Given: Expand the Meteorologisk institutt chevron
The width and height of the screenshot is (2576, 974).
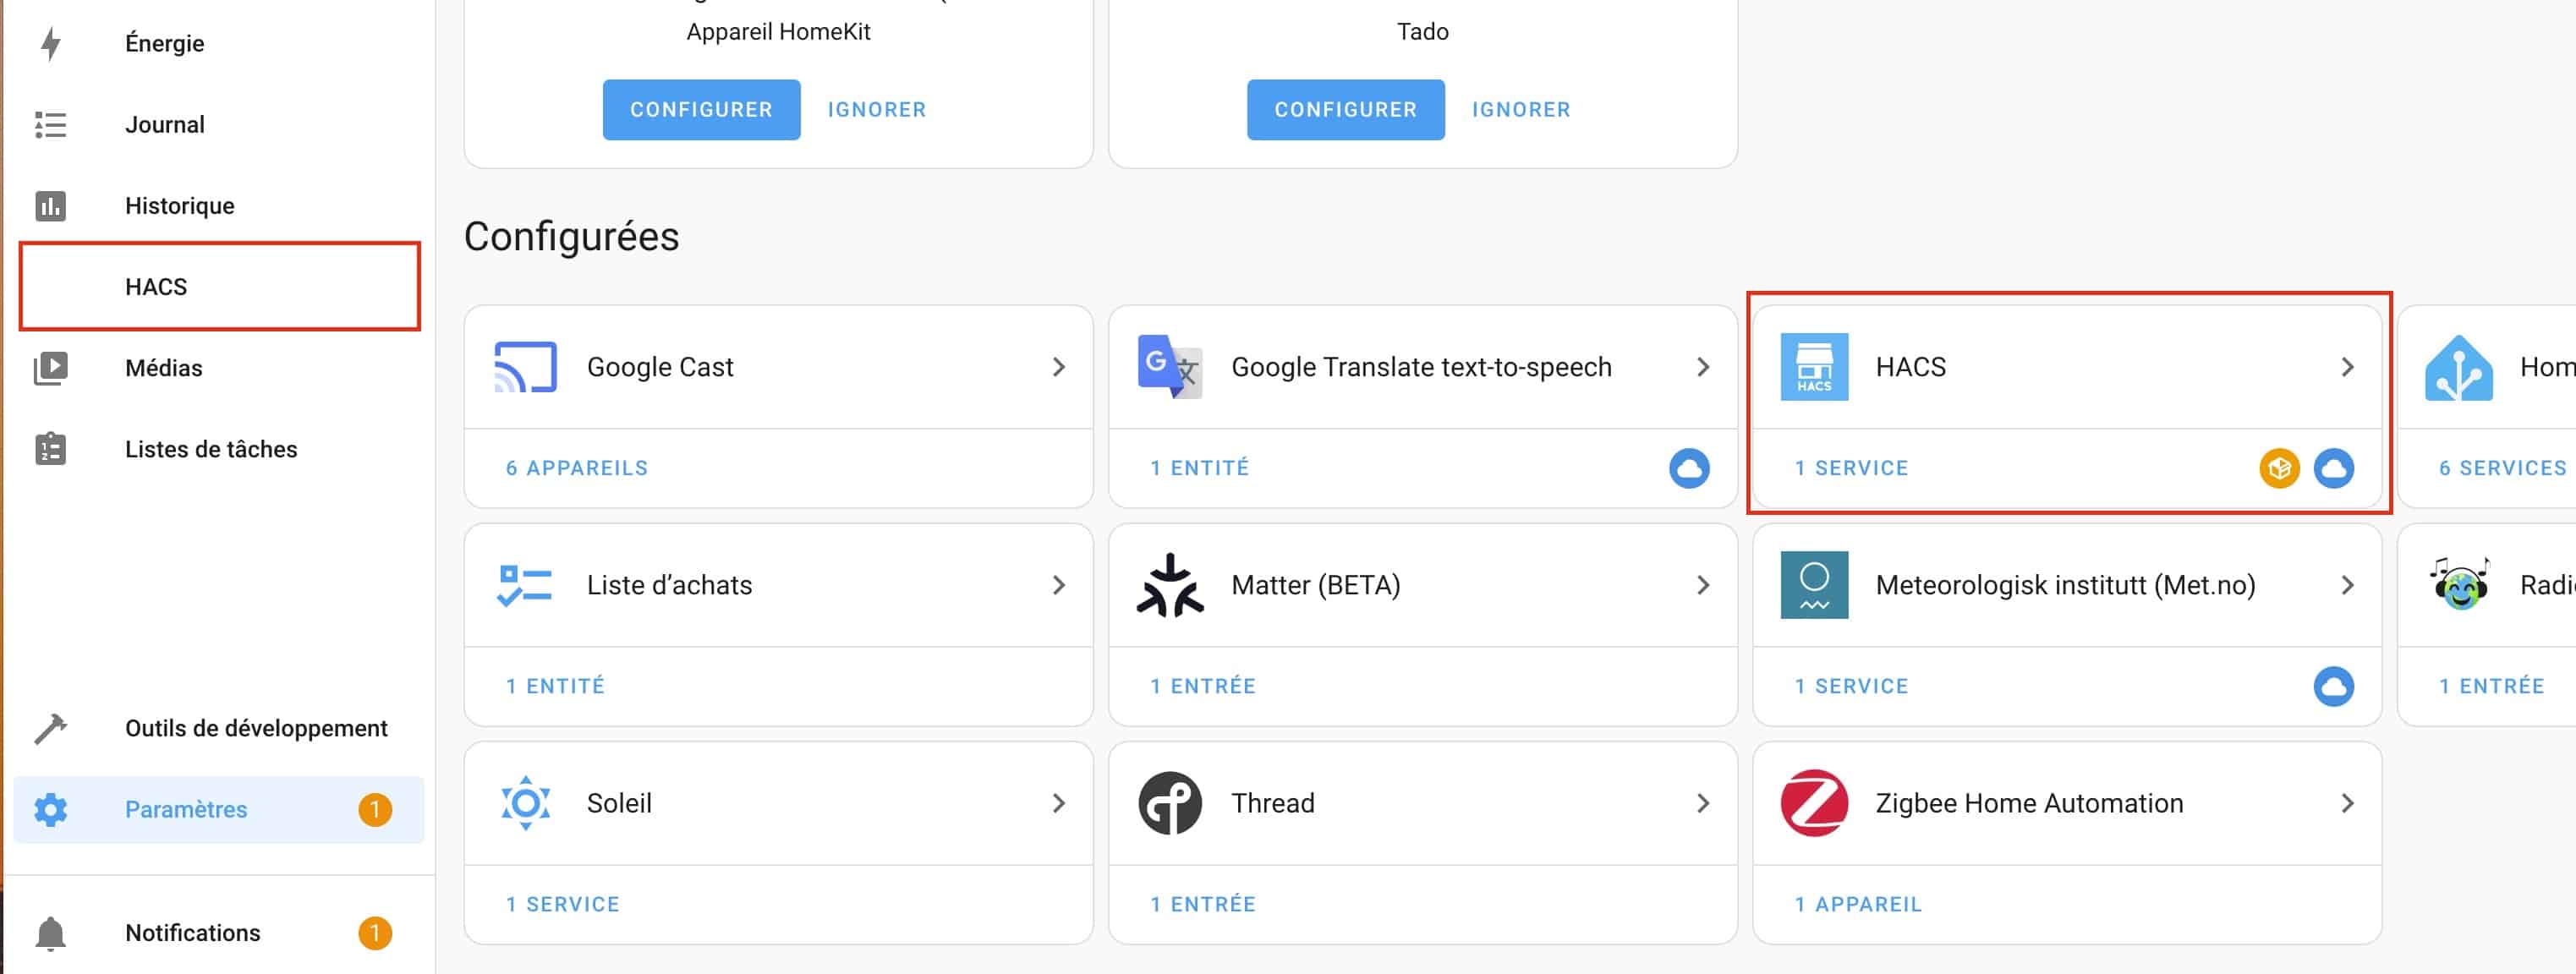Looking at the screenshot, I should click(x=2348, y=585).
